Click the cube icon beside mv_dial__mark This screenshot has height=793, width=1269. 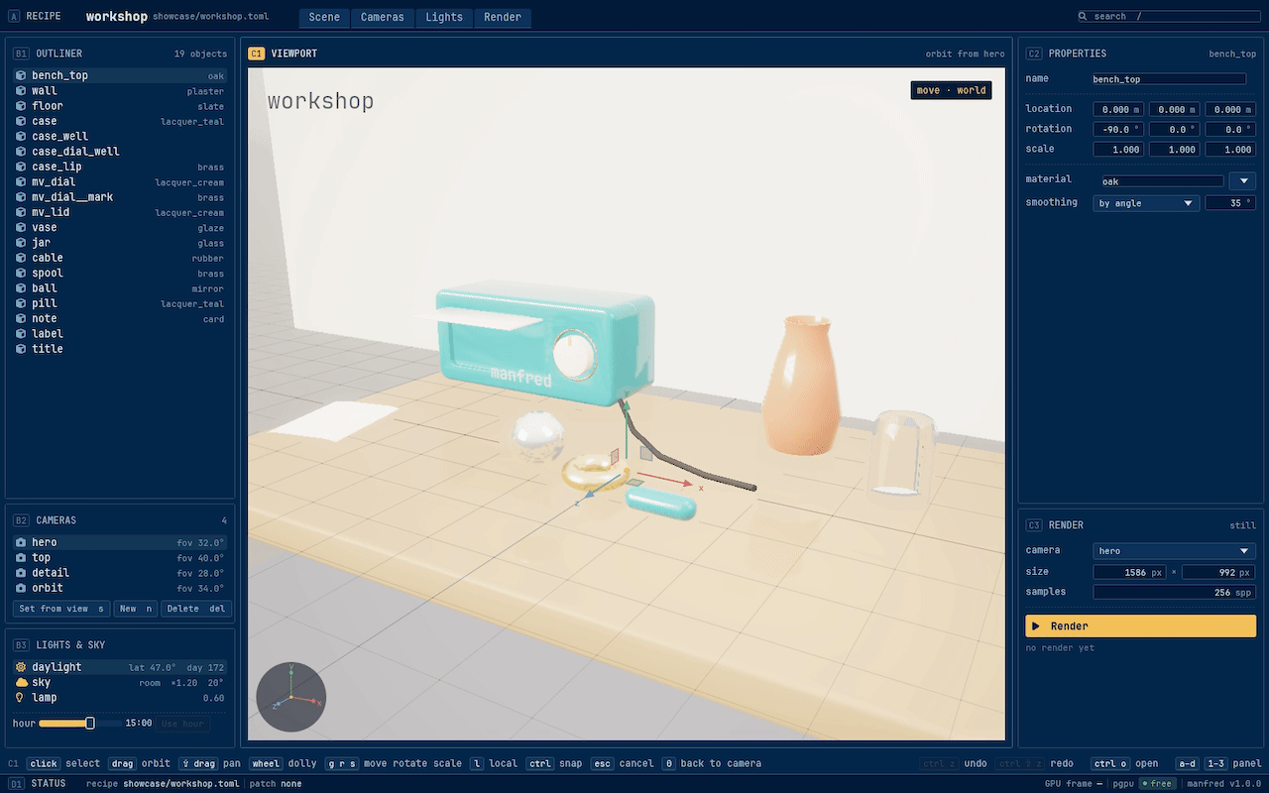[x=21, y=197]
